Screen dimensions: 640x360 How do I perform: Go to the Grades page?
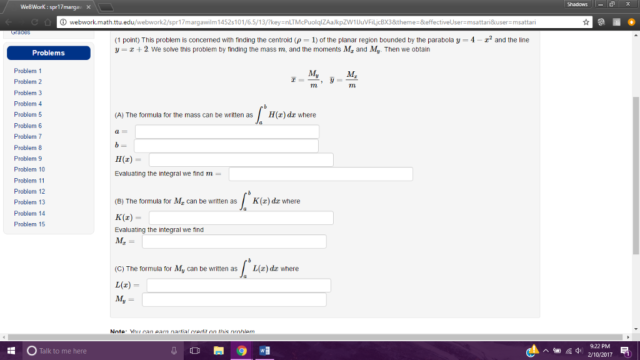21,32
